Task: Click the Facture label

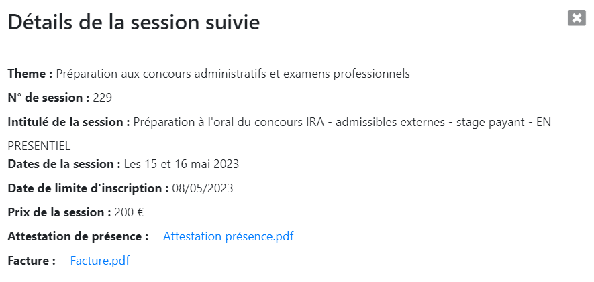Action: (32, 261)
